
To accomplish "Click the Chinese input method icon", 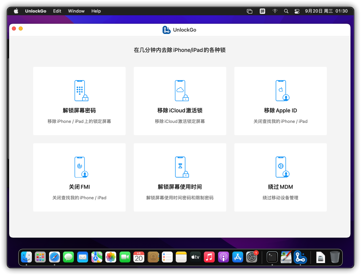I will point(262,11).
